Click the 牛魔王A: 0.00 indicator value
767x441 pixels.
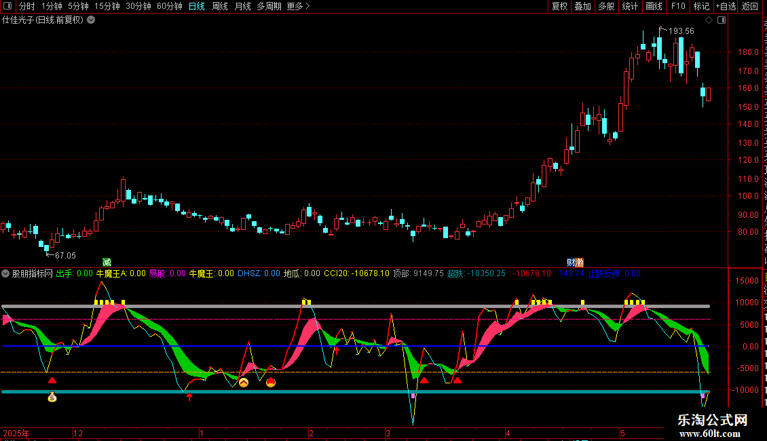coord(121,274)
